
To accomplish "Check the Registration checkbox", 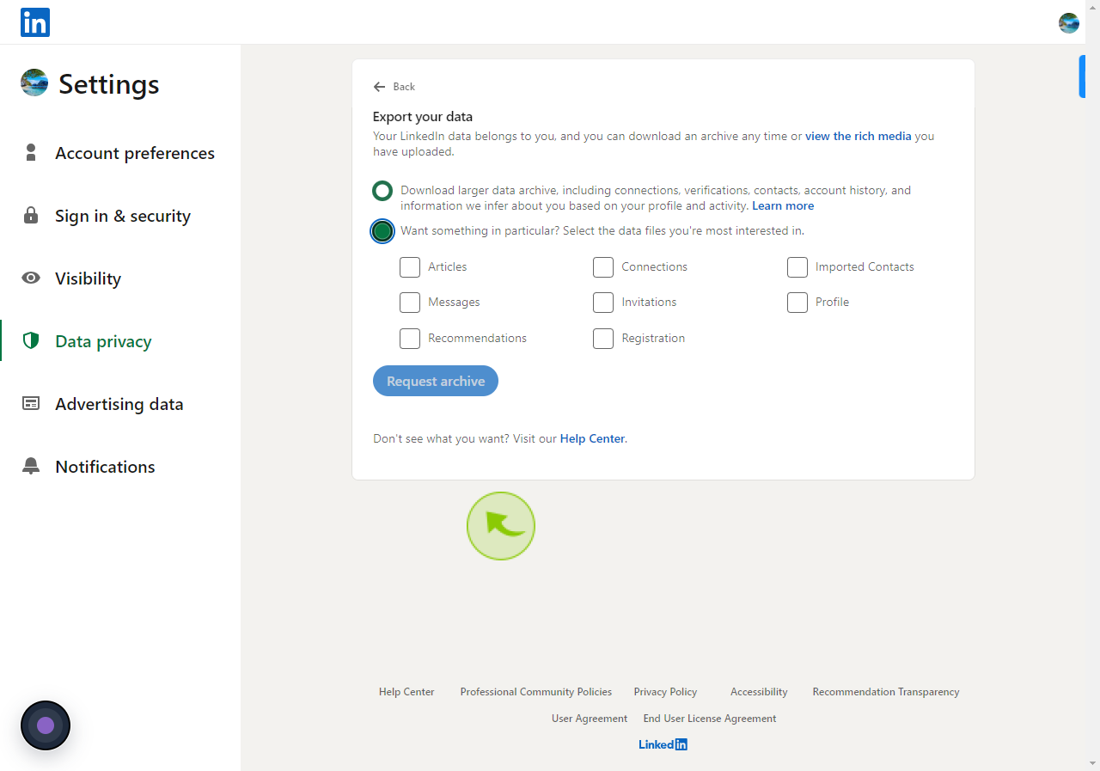I will (x=603, y=339).
